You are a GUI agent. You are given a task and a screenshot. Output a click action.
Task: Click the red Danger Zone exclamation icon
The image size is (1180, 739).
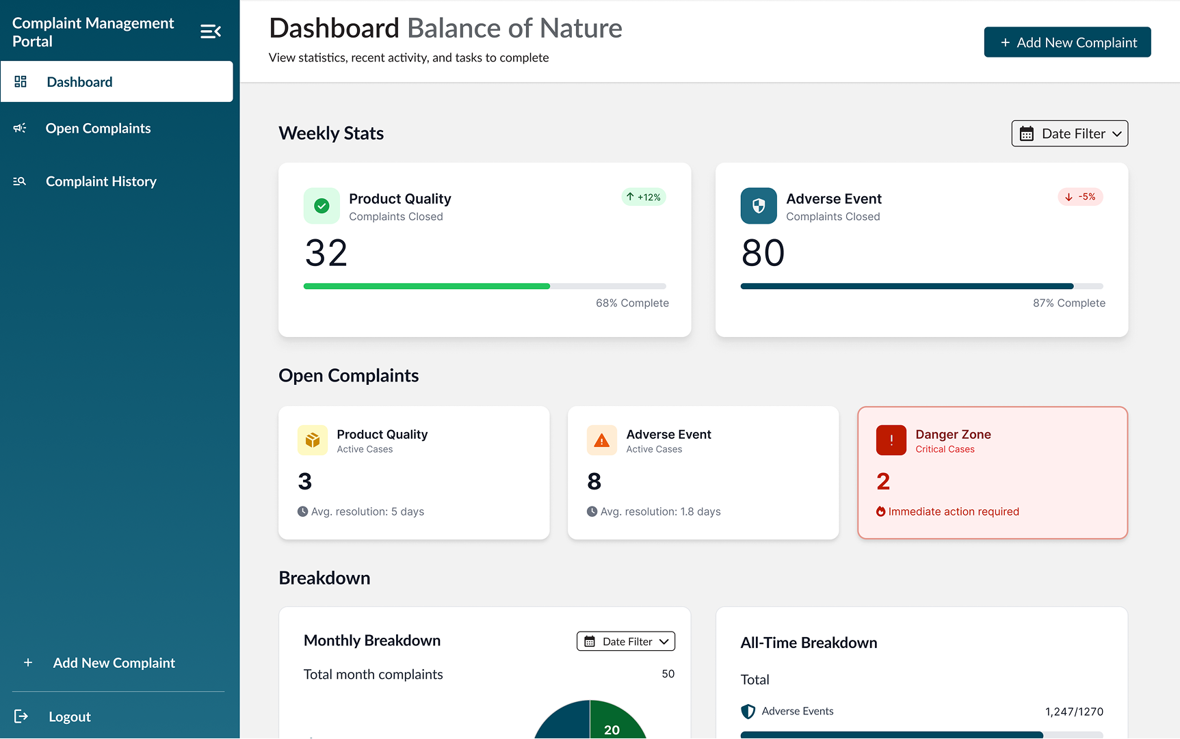tap(891, 440)
